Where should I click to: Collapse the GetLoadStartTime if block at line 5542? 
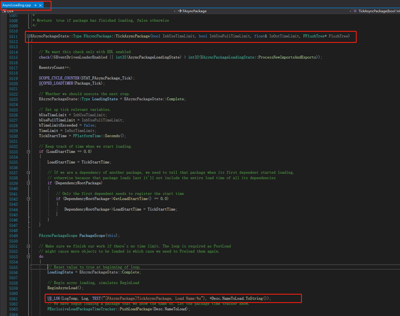click(x=28, y=199)
